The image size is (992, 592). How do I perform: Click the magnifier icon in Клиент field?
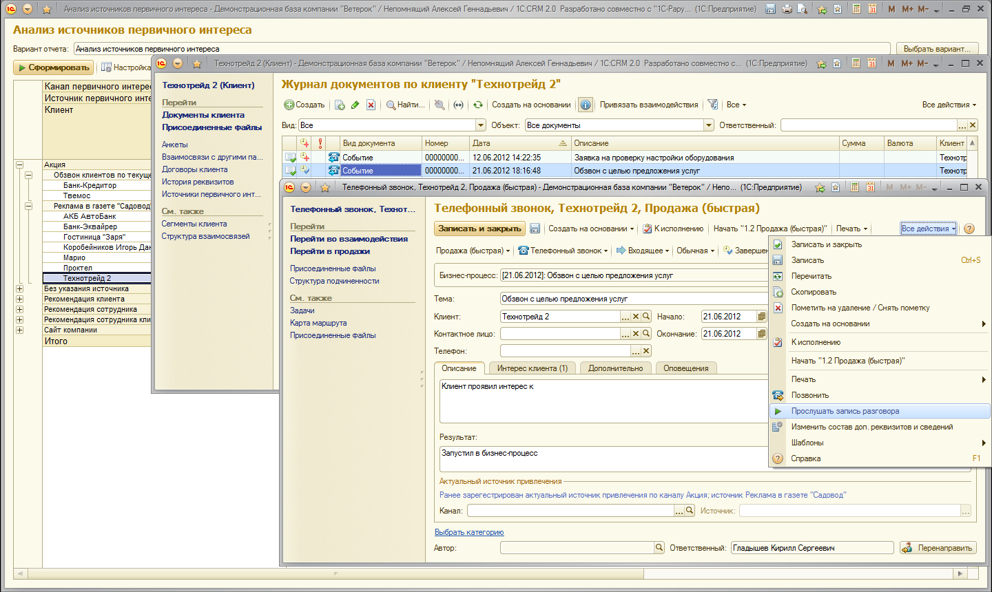646,317
